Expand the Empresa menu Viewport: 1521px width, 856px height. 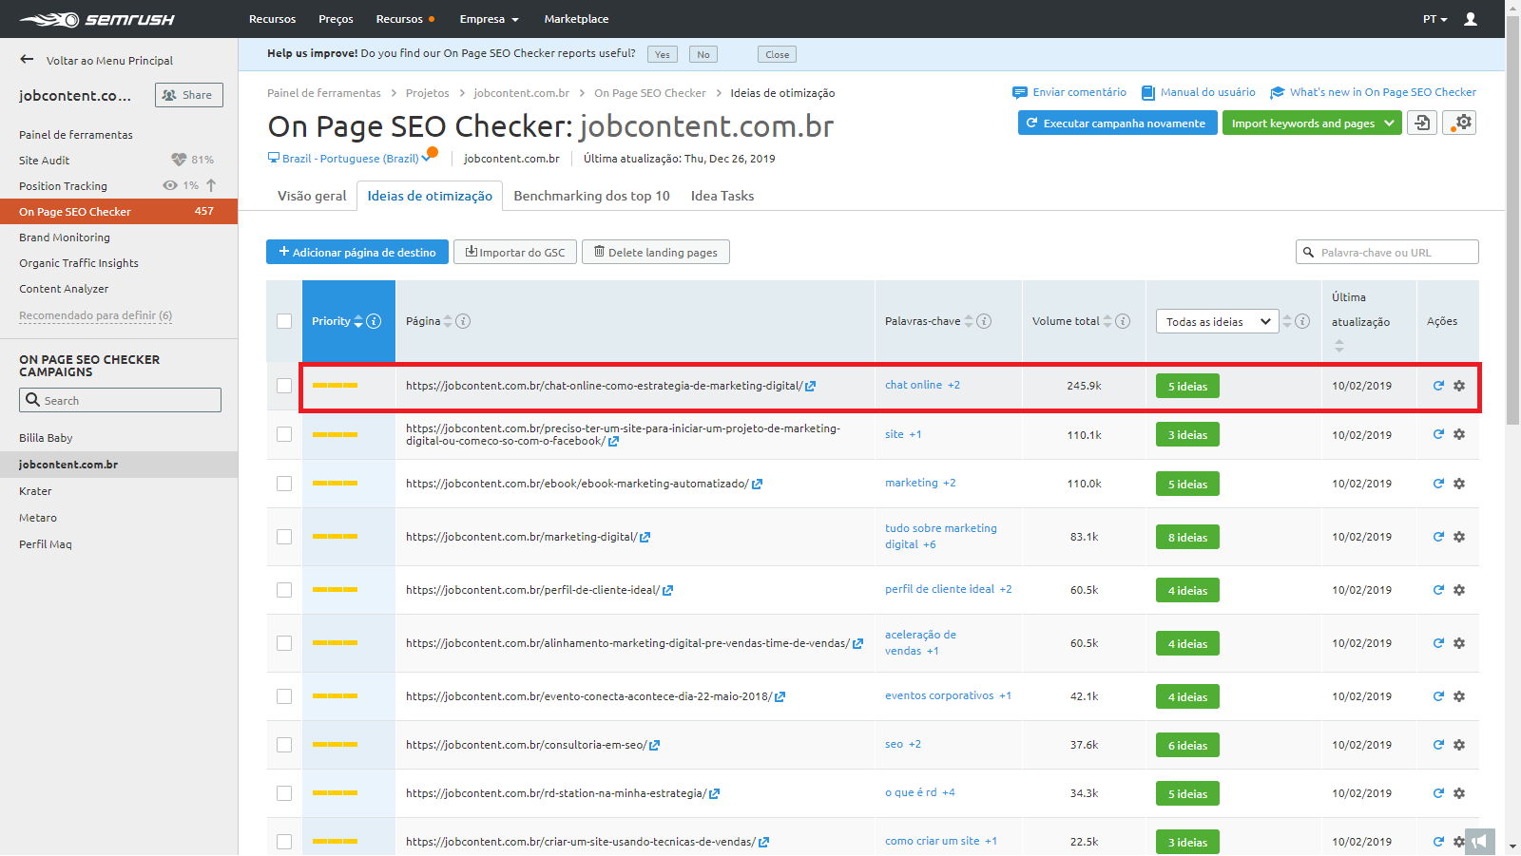489,19
